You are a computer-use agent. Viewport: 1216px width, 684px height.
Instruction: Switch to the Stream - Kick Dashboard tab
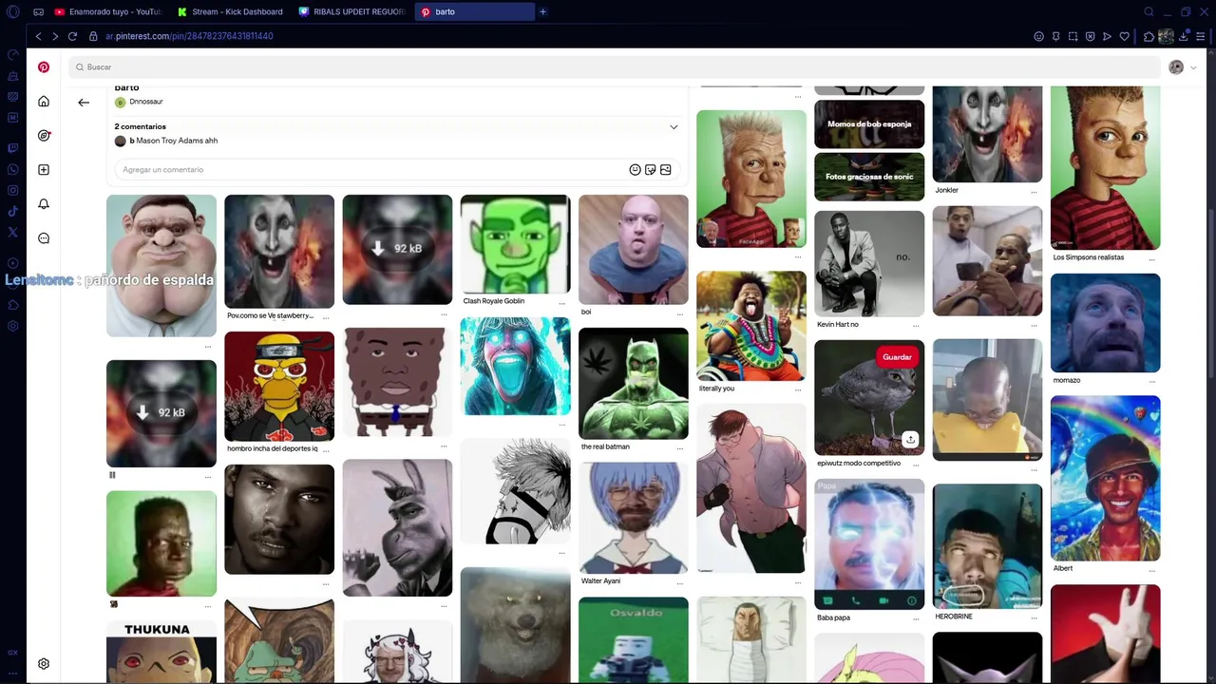tap(231, 11)
